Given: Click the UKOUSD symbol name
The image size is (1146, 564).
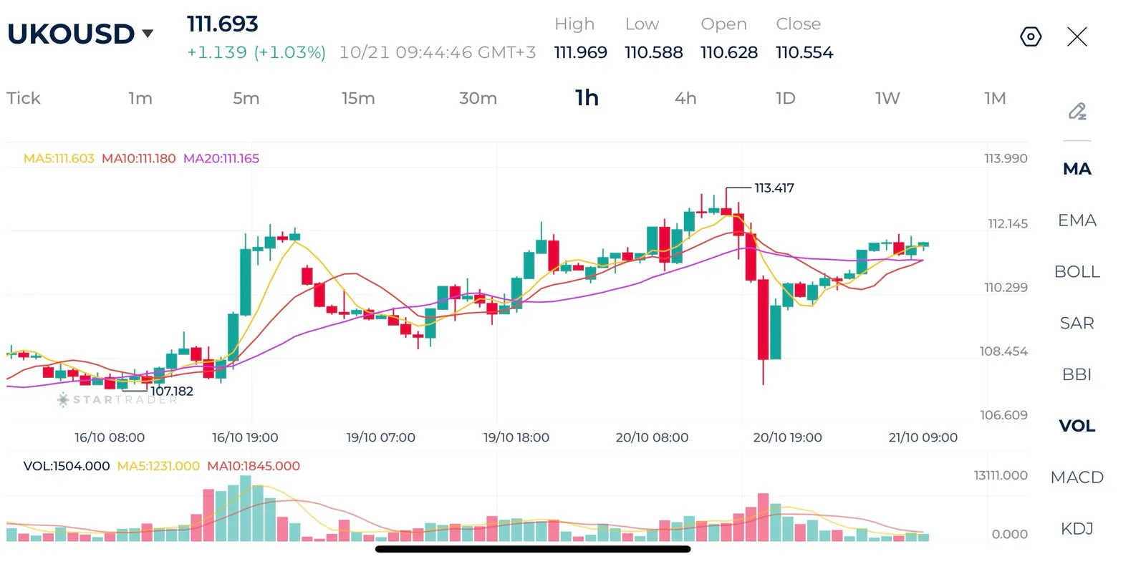Looking at the screenshot, I should click(x=71, y=34).
